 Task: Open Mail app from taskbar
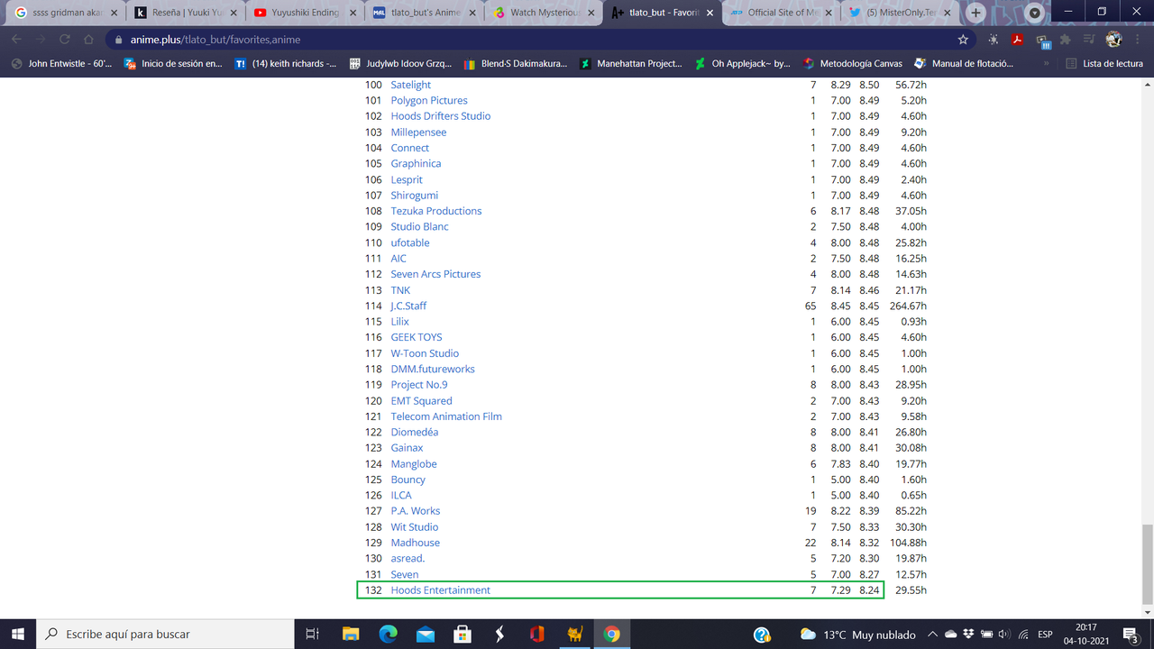pyautogui.click(x=425, y=634)
